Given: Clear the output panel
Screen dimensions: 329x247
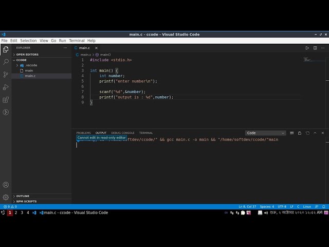Looking at the screenshot, I should click(x=291, y=133).
